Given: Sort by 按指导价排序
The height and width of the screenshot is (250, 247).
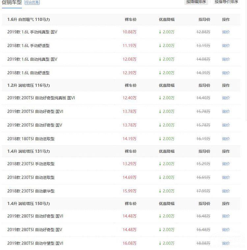Looking at the screenshot, I should point(226,2).
